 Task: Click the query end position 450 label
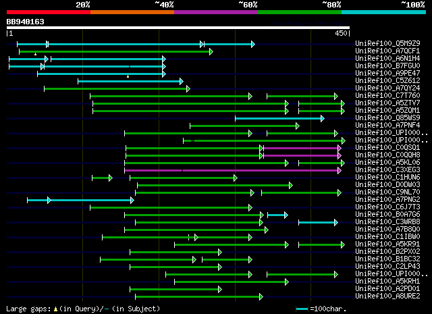(x=341, y=33)
